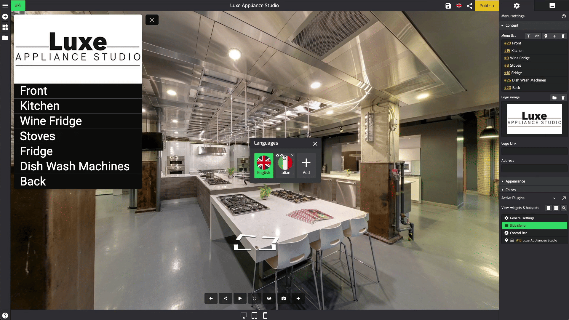Expand the Colors section
The image size is (569, 320).
pyautogui.click(x=511, y=190)
